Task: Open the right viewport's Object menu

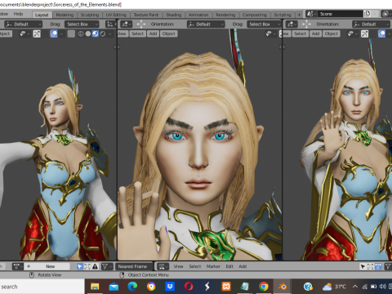Action: tap(332, 33)
